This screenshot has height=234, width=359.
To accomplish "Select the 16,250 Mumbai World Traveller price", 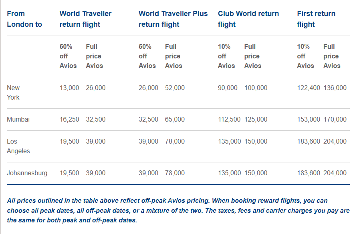I will click(x=69, y=119).
